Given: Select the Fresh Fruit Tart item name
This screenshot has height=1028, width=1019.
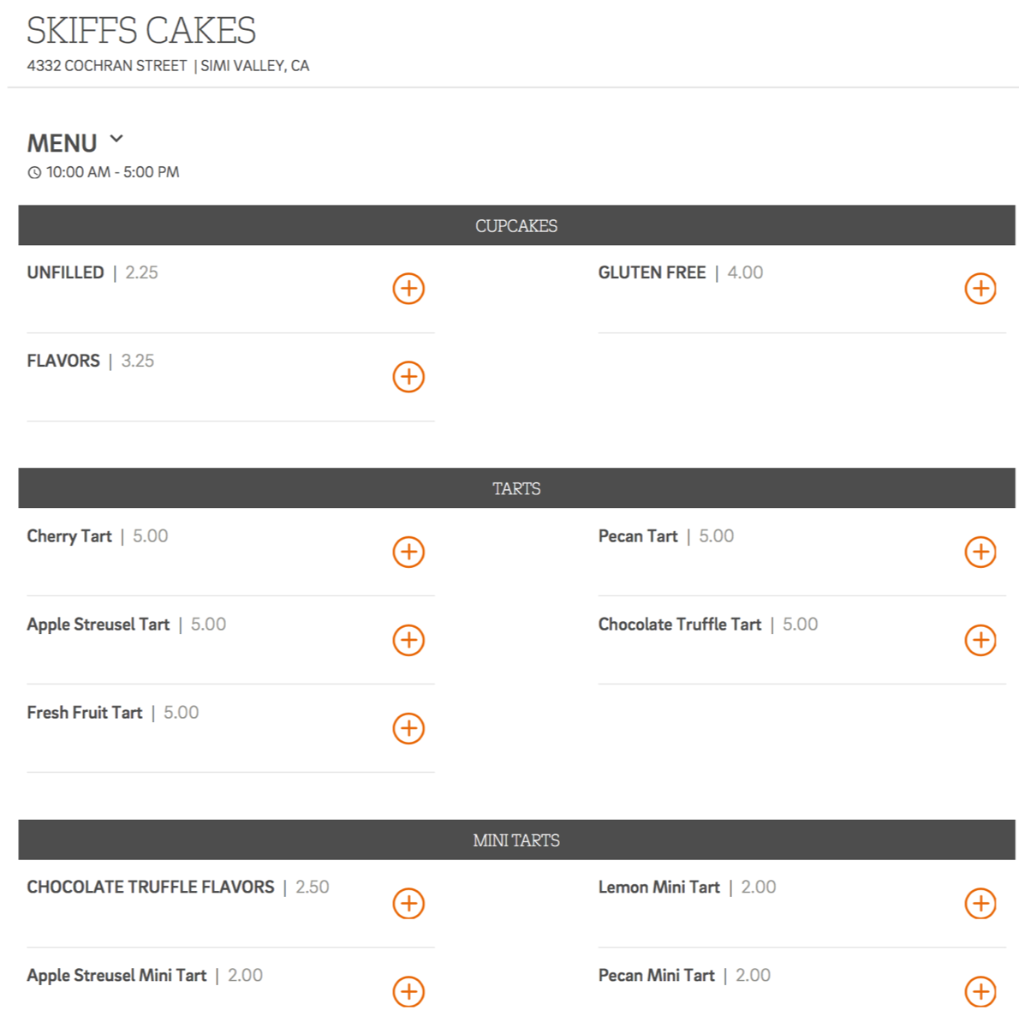Looking at the screenshot, I should click(x=85, y=713).
